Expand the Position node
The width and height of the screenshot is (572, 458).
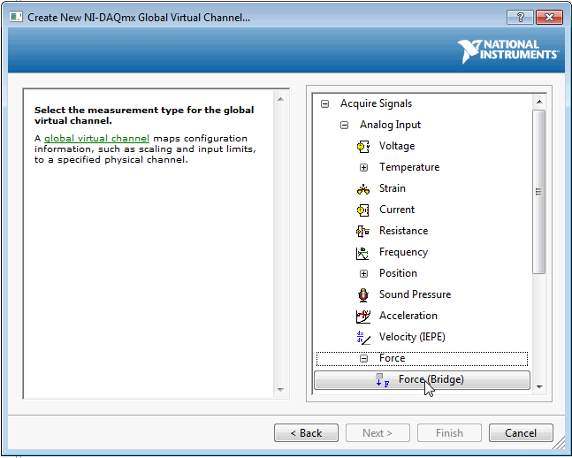tap(363, 273)
